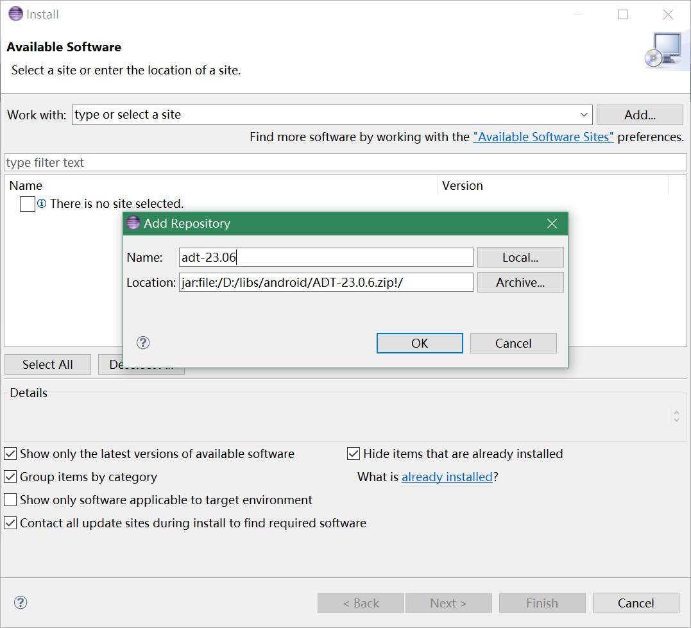The image size is (691, 628).
Task: Click the Location path input field
Action: coord(326,282)
